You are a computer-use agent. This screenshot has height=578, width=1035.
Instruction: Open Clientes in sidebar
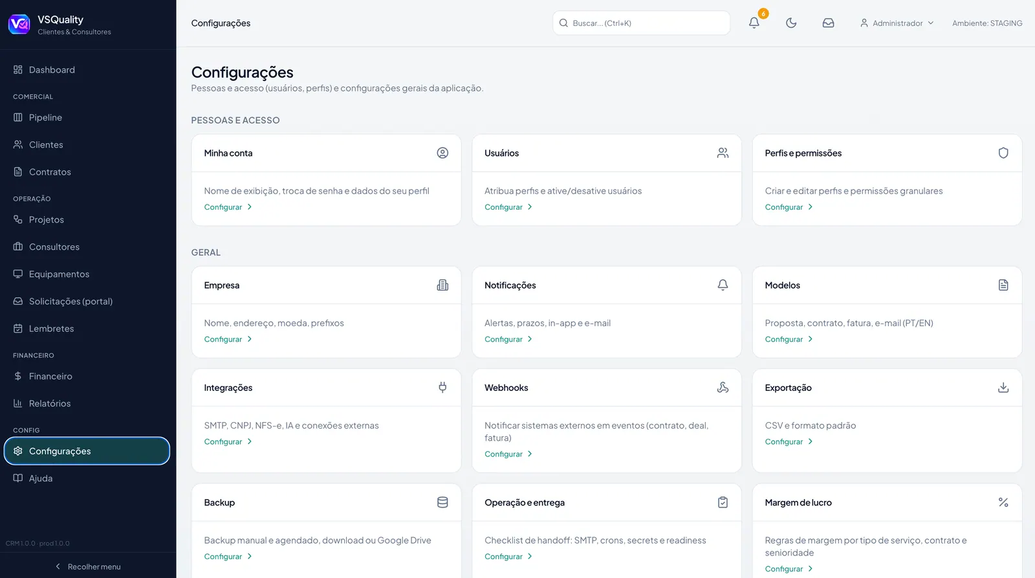[87, 145]
